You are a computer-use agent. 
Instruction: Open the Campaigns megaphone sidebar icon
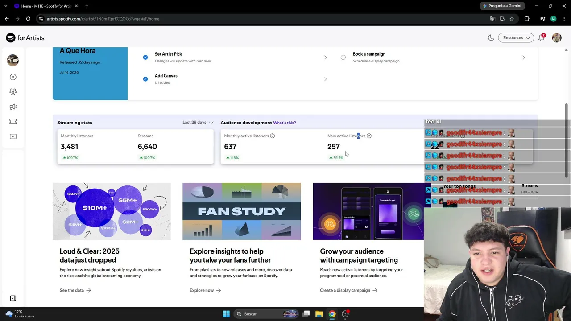(13, 107)
